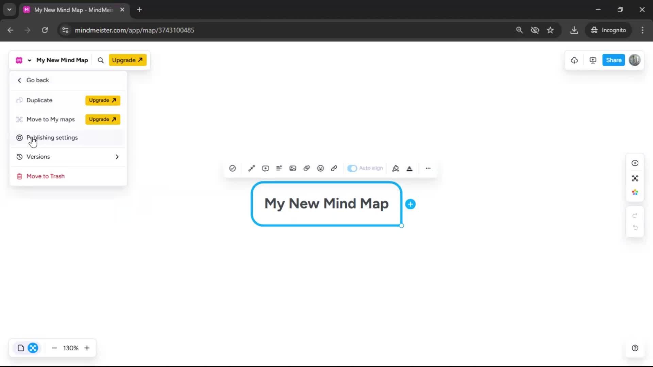Viewport: 653px width, 367px height.
Task: Select the My New Mind Map root topic
Action: point(326,204)
